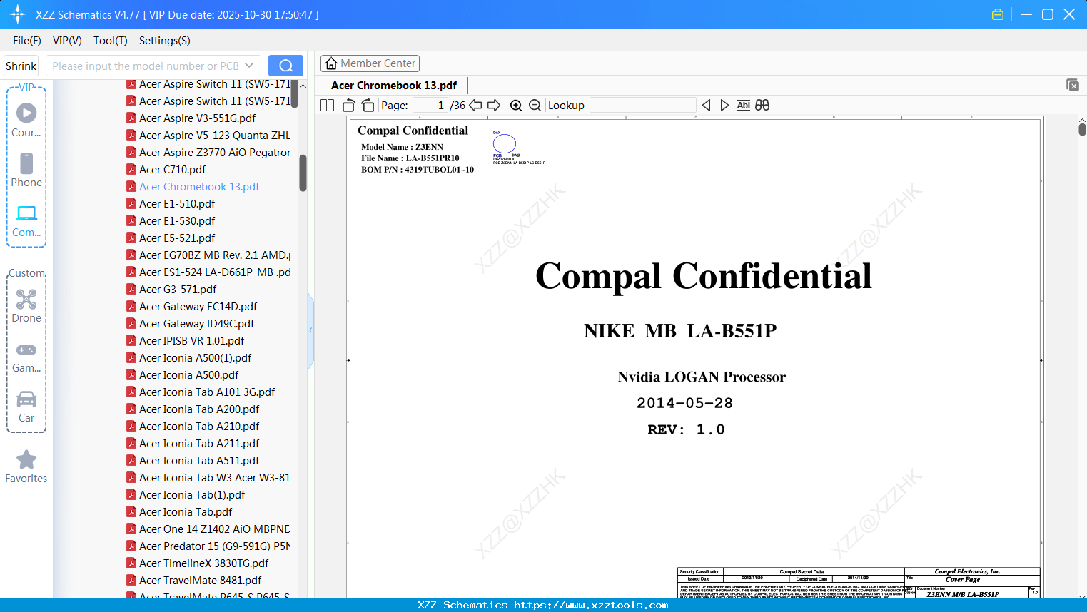Open the Car schematics category
Screen dimensions: 1087x612
point(26,407)
